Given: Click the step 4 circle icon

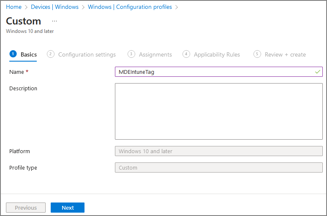Looking at the screenshot, I should (186, 54).
